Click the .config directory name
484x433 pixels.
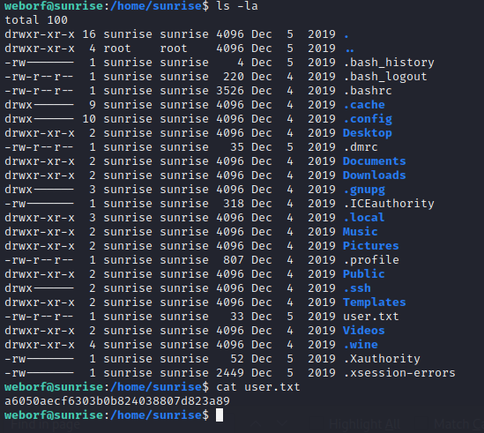coord(368,119)
